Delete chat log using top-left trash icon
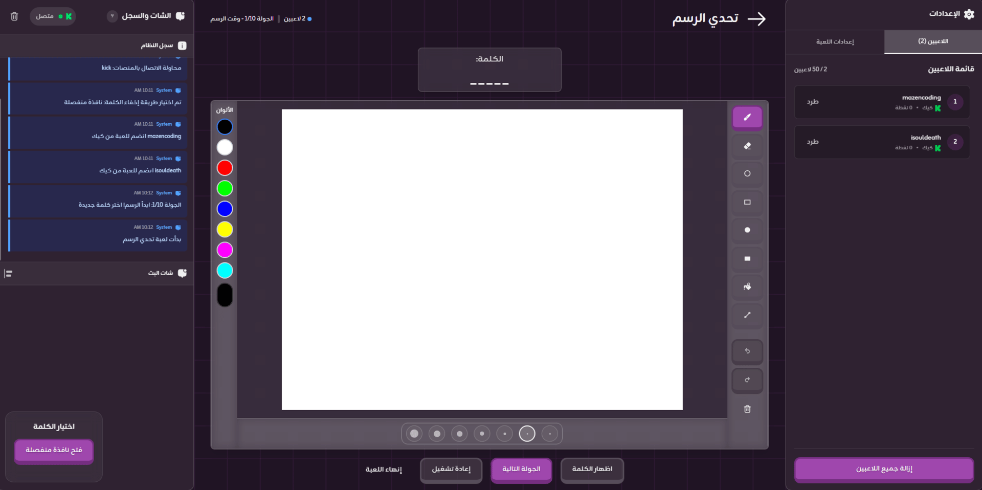 [14, 16]
